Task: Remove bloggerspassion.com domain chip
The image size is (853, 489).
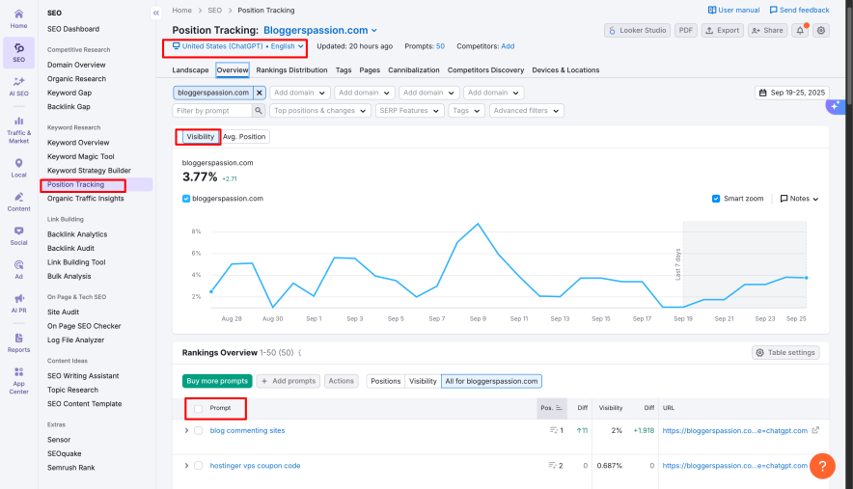Action: tap(260, 93)
